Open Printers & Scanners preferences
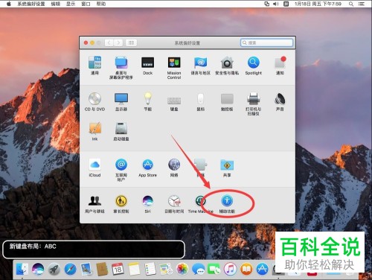 point(254,104)
